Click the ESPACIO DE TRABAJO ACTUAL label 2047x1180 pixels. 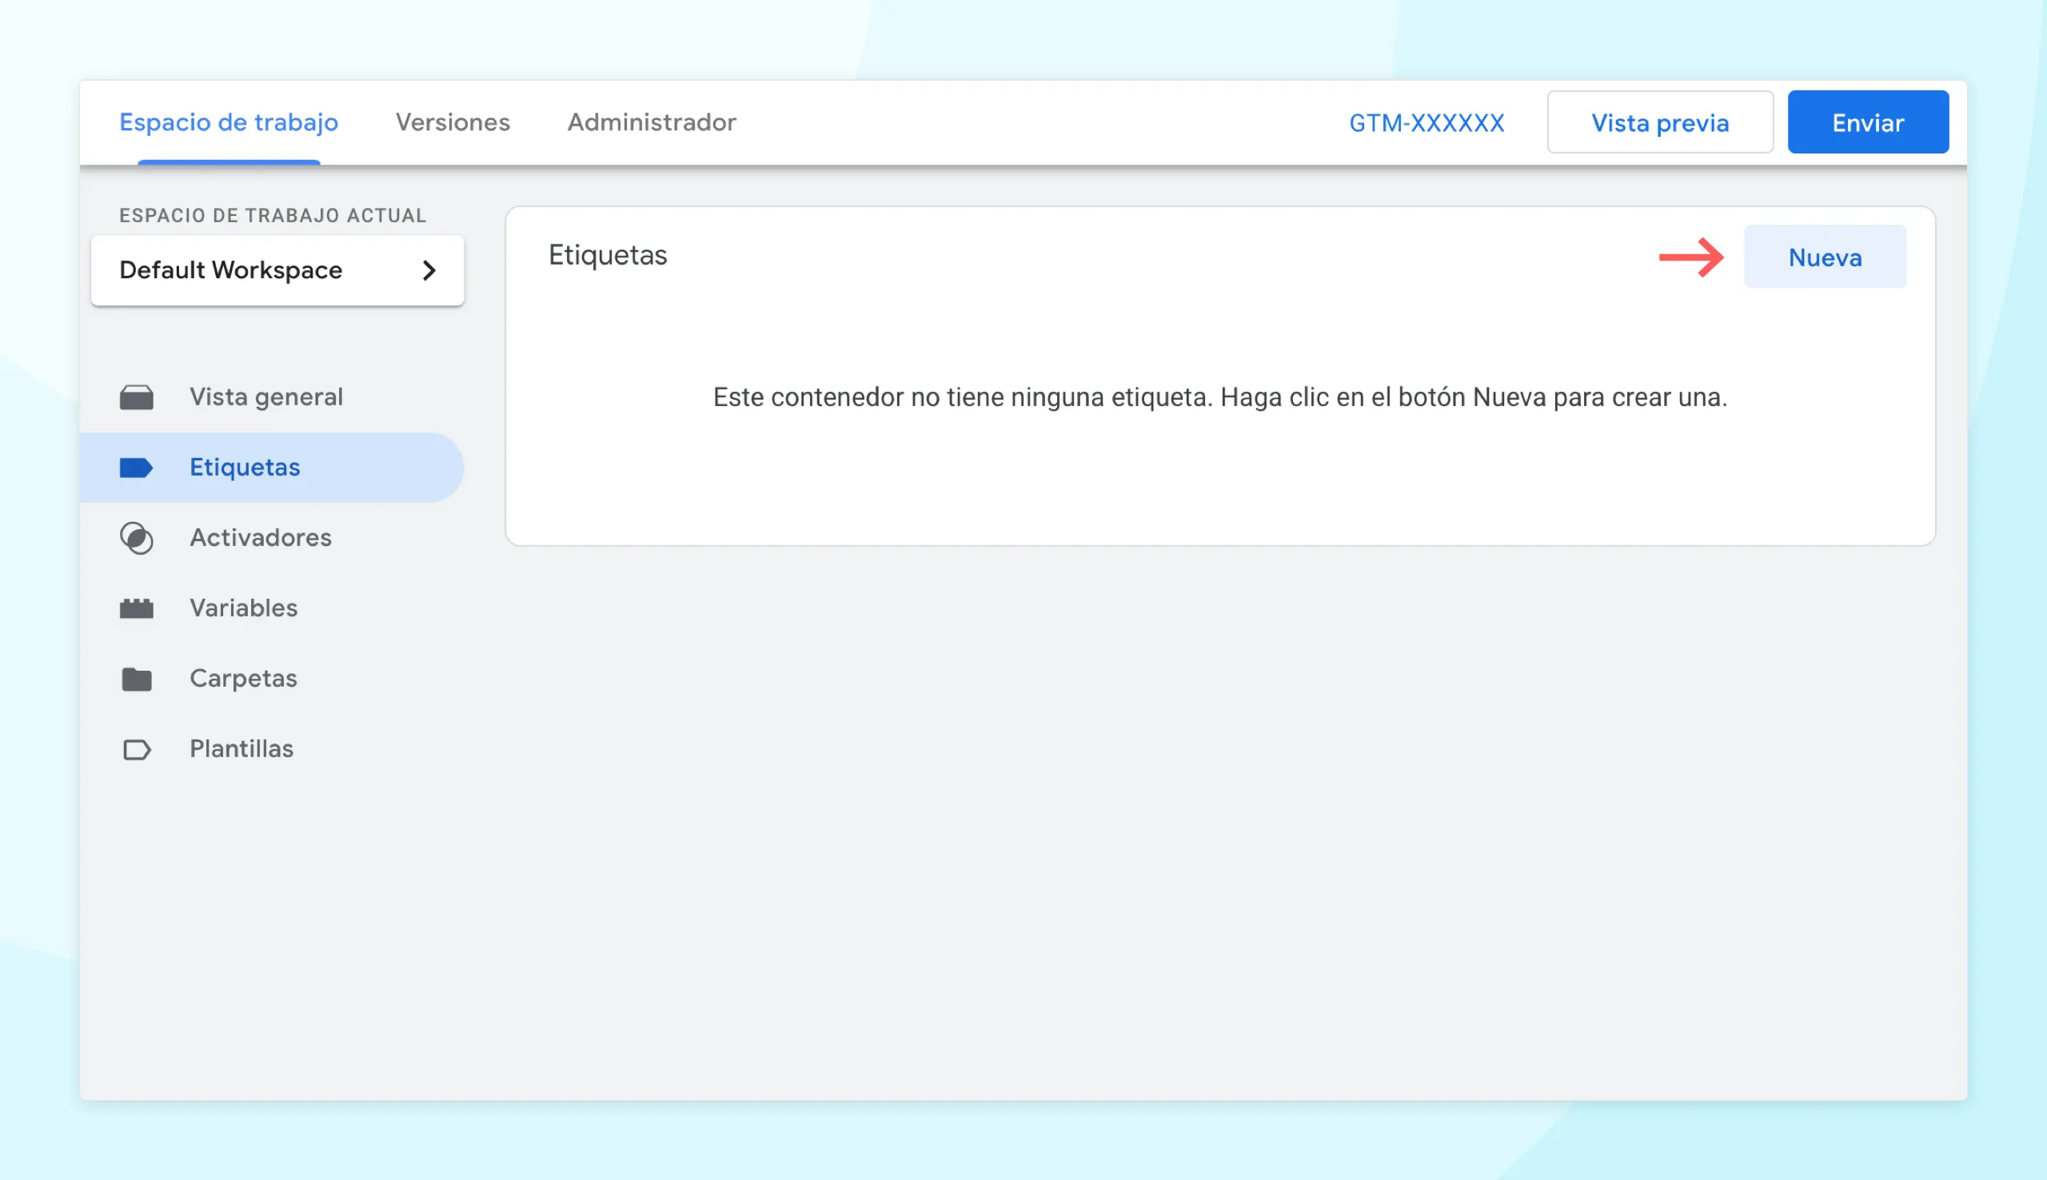273,216
